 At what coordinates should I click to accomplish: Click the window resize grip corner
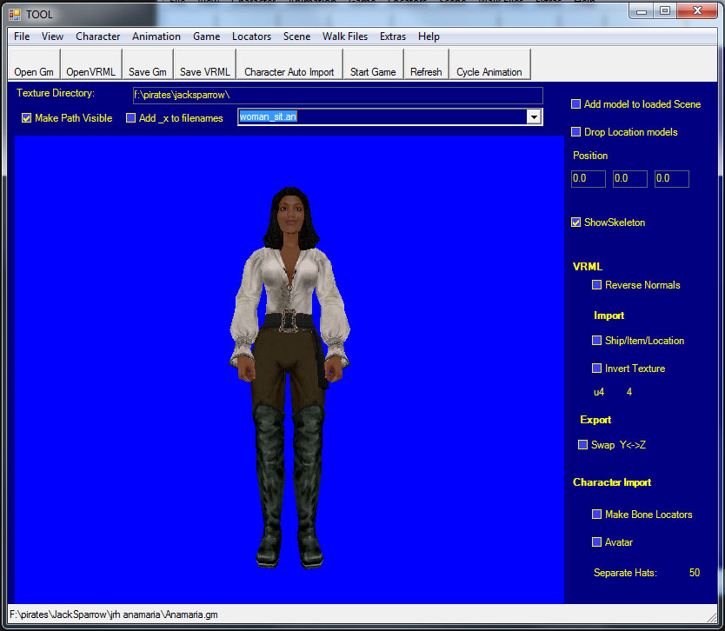click(712, 618)
